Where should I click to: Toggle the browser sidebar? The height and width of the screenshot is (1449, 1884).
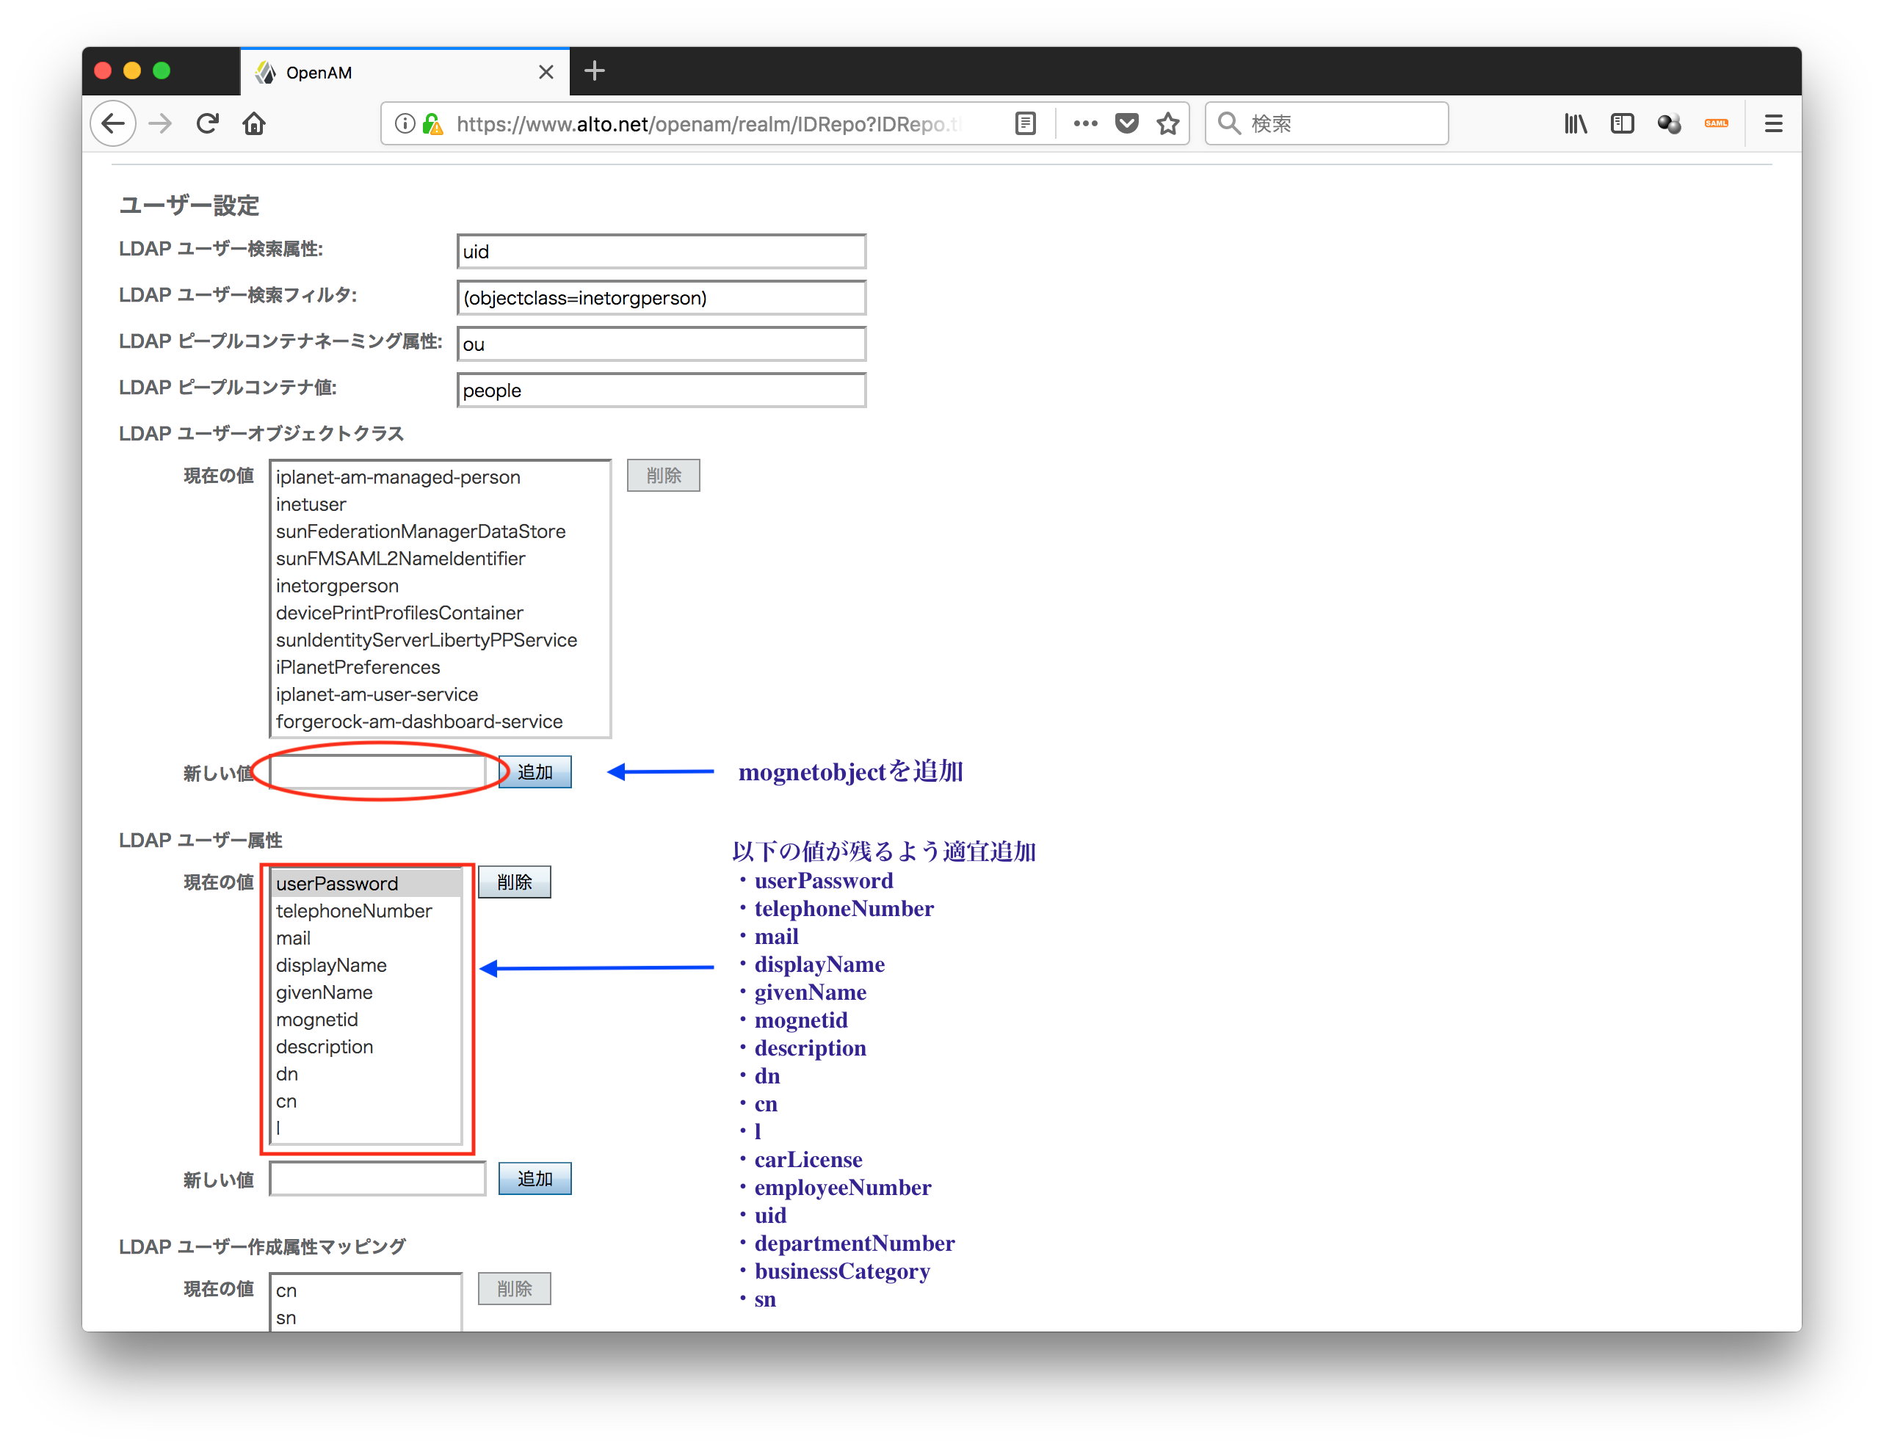[1622, 123]
